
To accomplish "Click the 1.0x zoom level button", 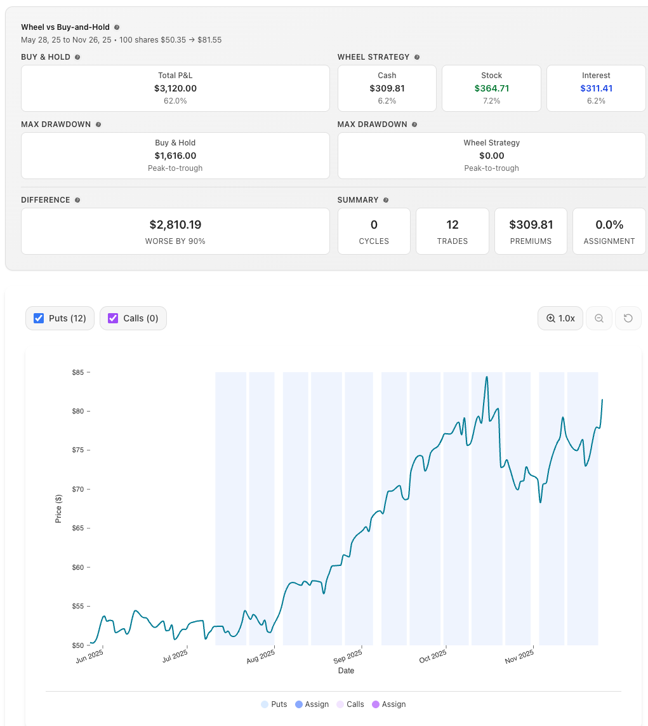I will [560, 318].
